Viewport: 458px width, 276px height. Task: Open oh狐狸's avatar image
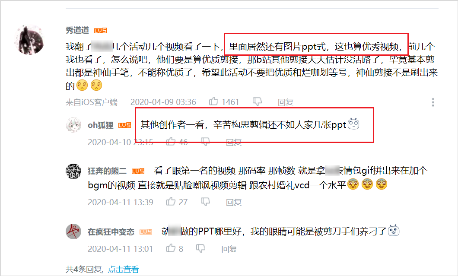click(x=73, y=125)
